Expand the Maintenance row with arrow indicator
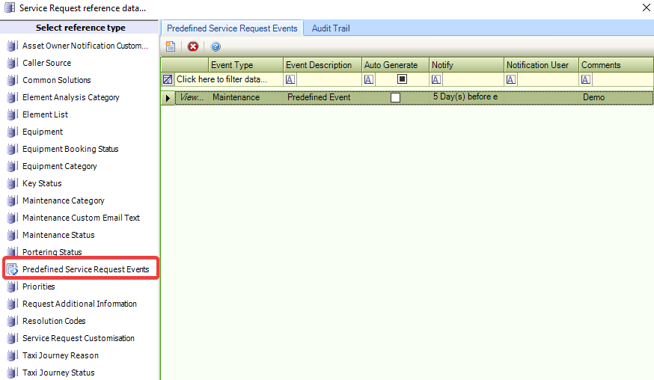Image resolution: width=654 pixels, height=380 pixels. pos(168,98)
